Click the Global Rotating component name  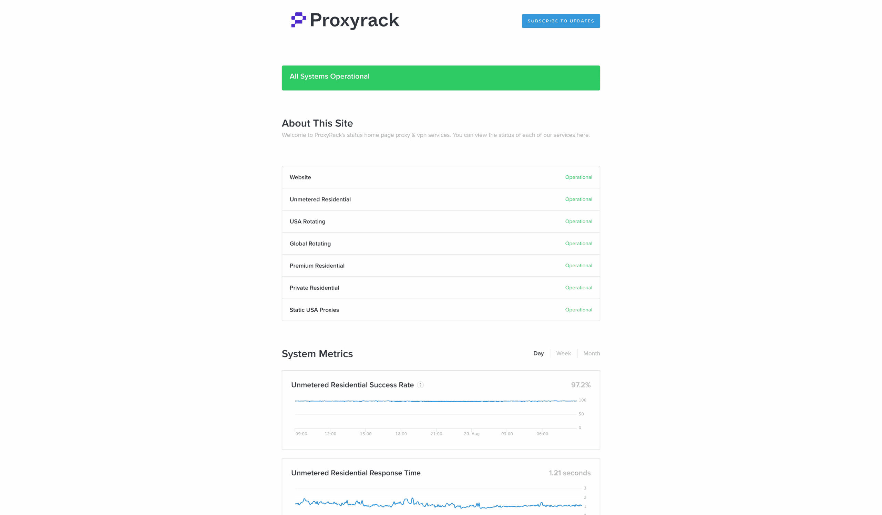310,244
